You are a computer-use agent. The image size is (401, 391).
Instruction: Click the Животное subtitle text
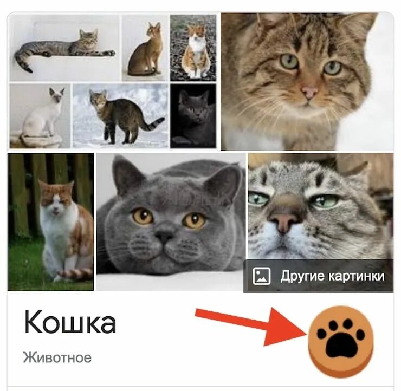(57, 357)
